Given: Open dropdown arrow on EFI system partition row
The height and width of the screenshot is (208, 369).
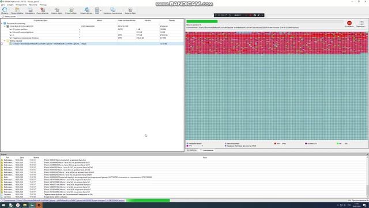Looking at the screenshot, I should (x=80, y=29).
